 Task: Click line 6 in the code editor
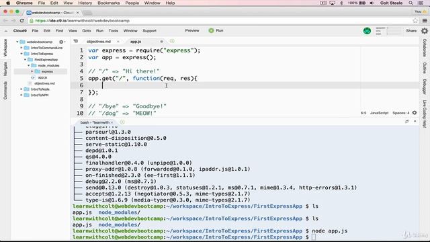pyautogui.click(x=253, y=85)
